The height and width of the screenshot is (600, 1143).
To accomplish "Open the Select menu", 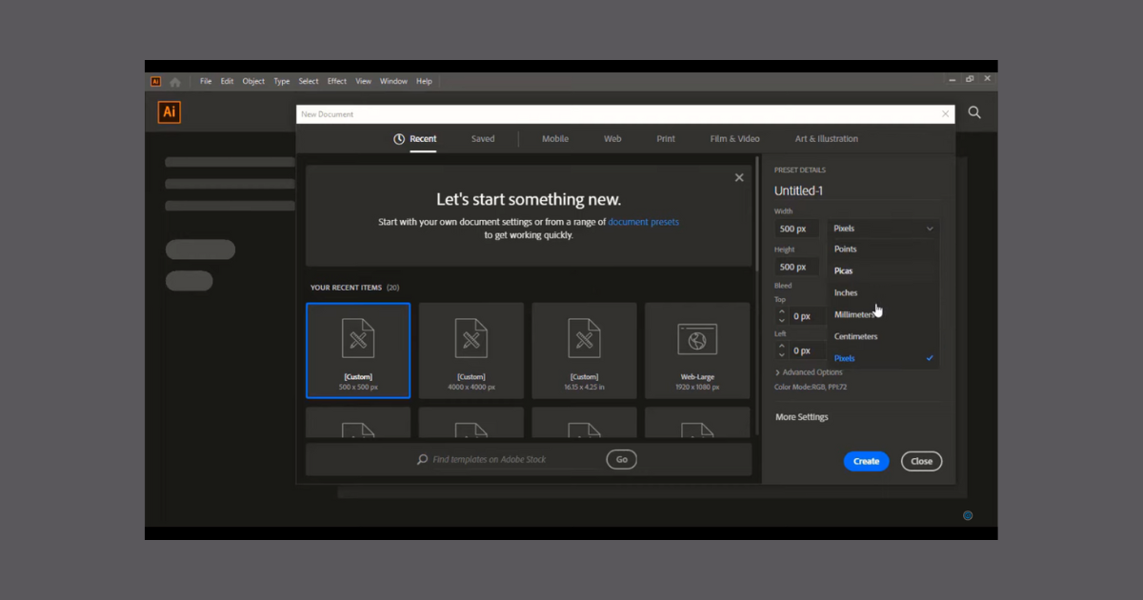I will pyautogui.click(x=309, y=82).
